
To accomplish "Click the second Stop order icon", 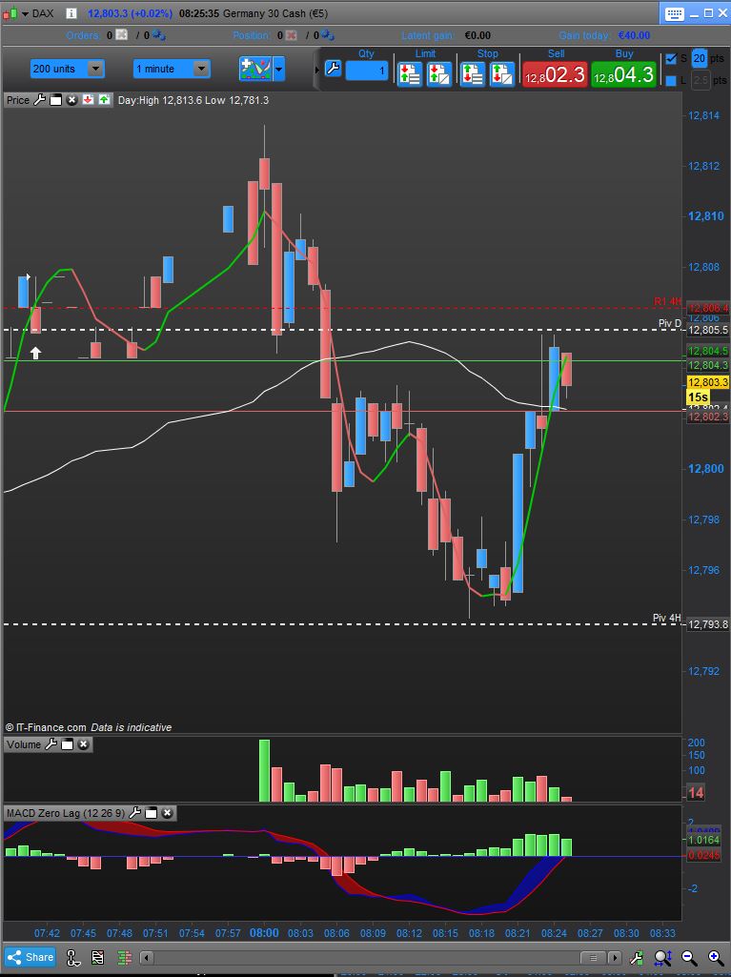I will click(502, 73).
